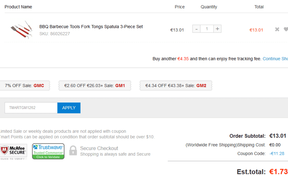Open BBQ Barbecue Tools product title link
This screenshot has height=176, width=288.
coord(91,27)
